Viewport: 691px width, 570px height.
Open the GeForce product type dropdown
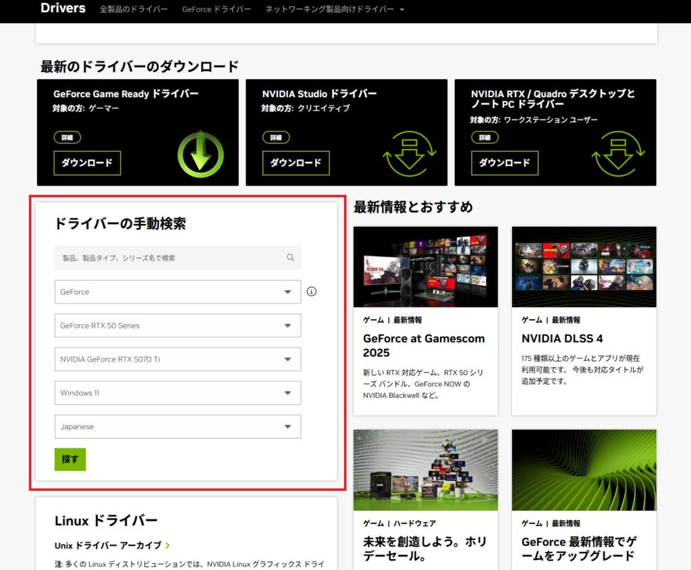click(177, 292)
